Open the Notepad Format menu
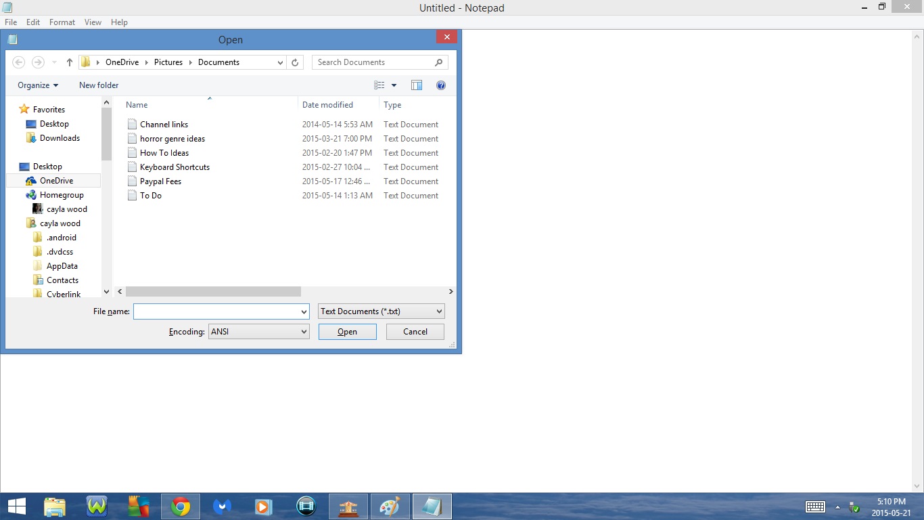This screenshot has height=520, width=924. [62, 22]
